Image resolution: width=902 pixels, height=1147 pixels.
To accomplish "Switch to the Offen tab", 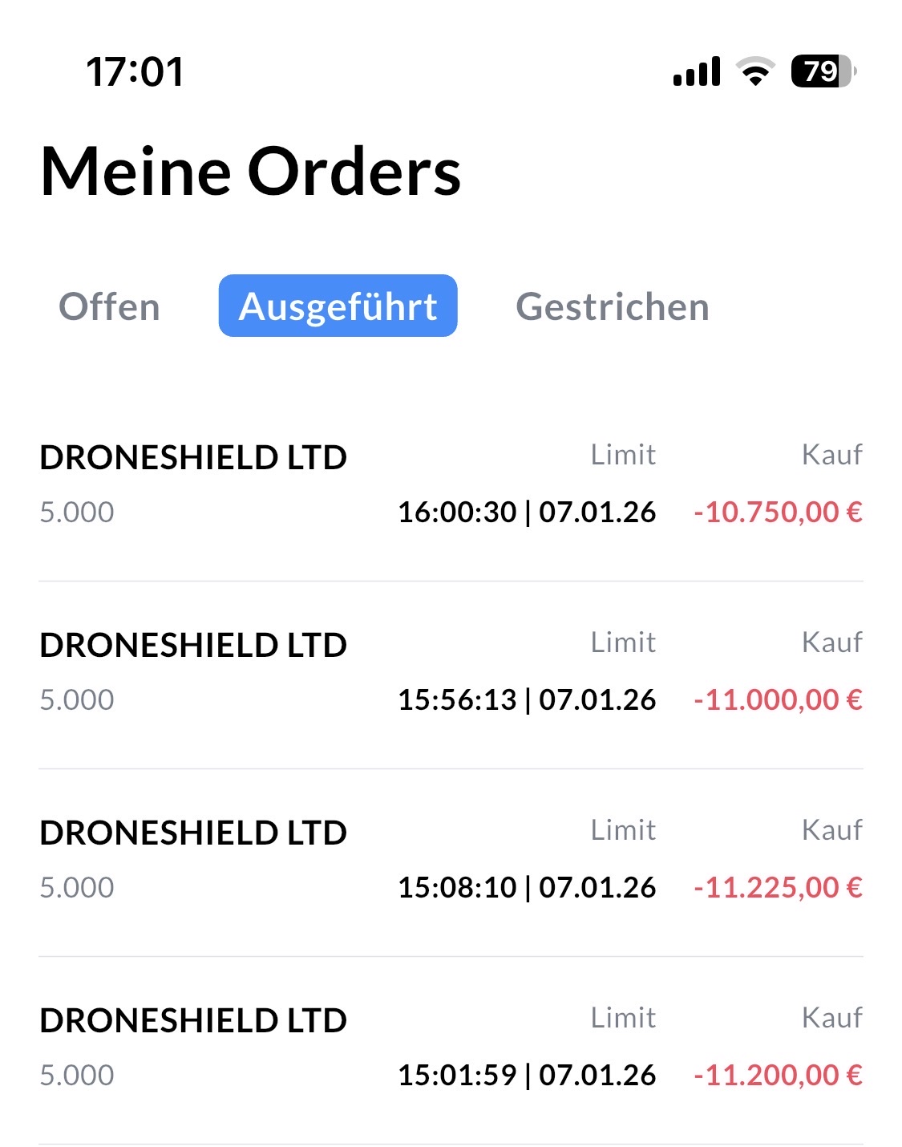I will [x=110, y=306].
